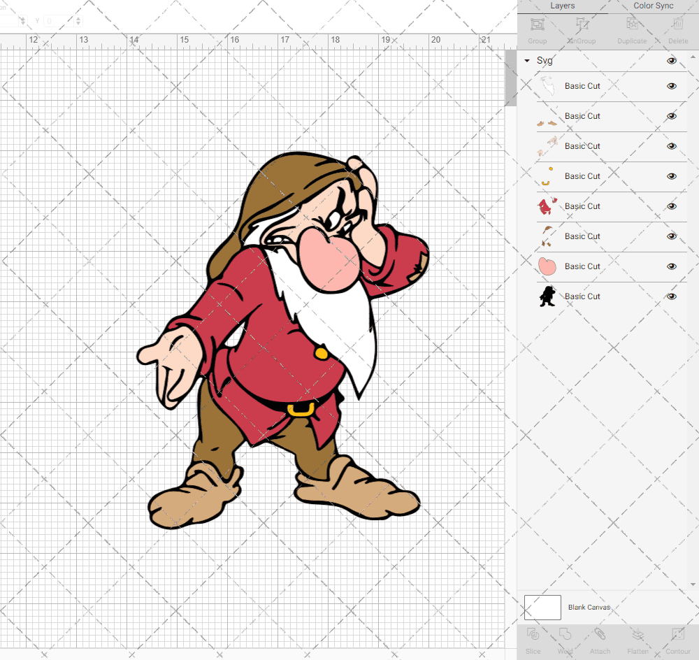Collapse the Svg group arrow
This screenshot has width=699, height=660.
[x=527, y=61]
